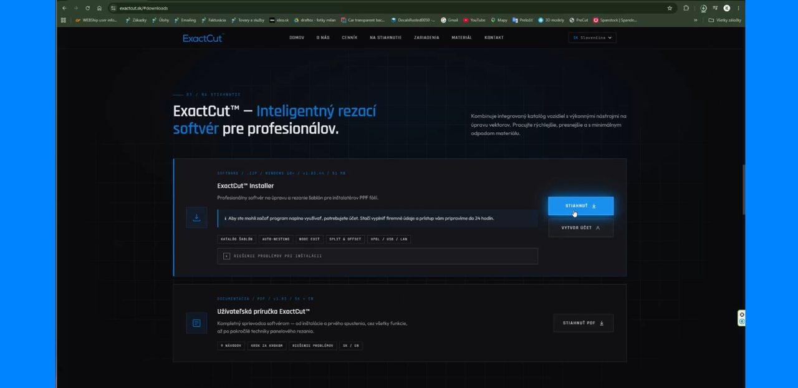Click the user manual document icon tile
Image resolution: width=798 pixels, height=388 pixels.
196,323
